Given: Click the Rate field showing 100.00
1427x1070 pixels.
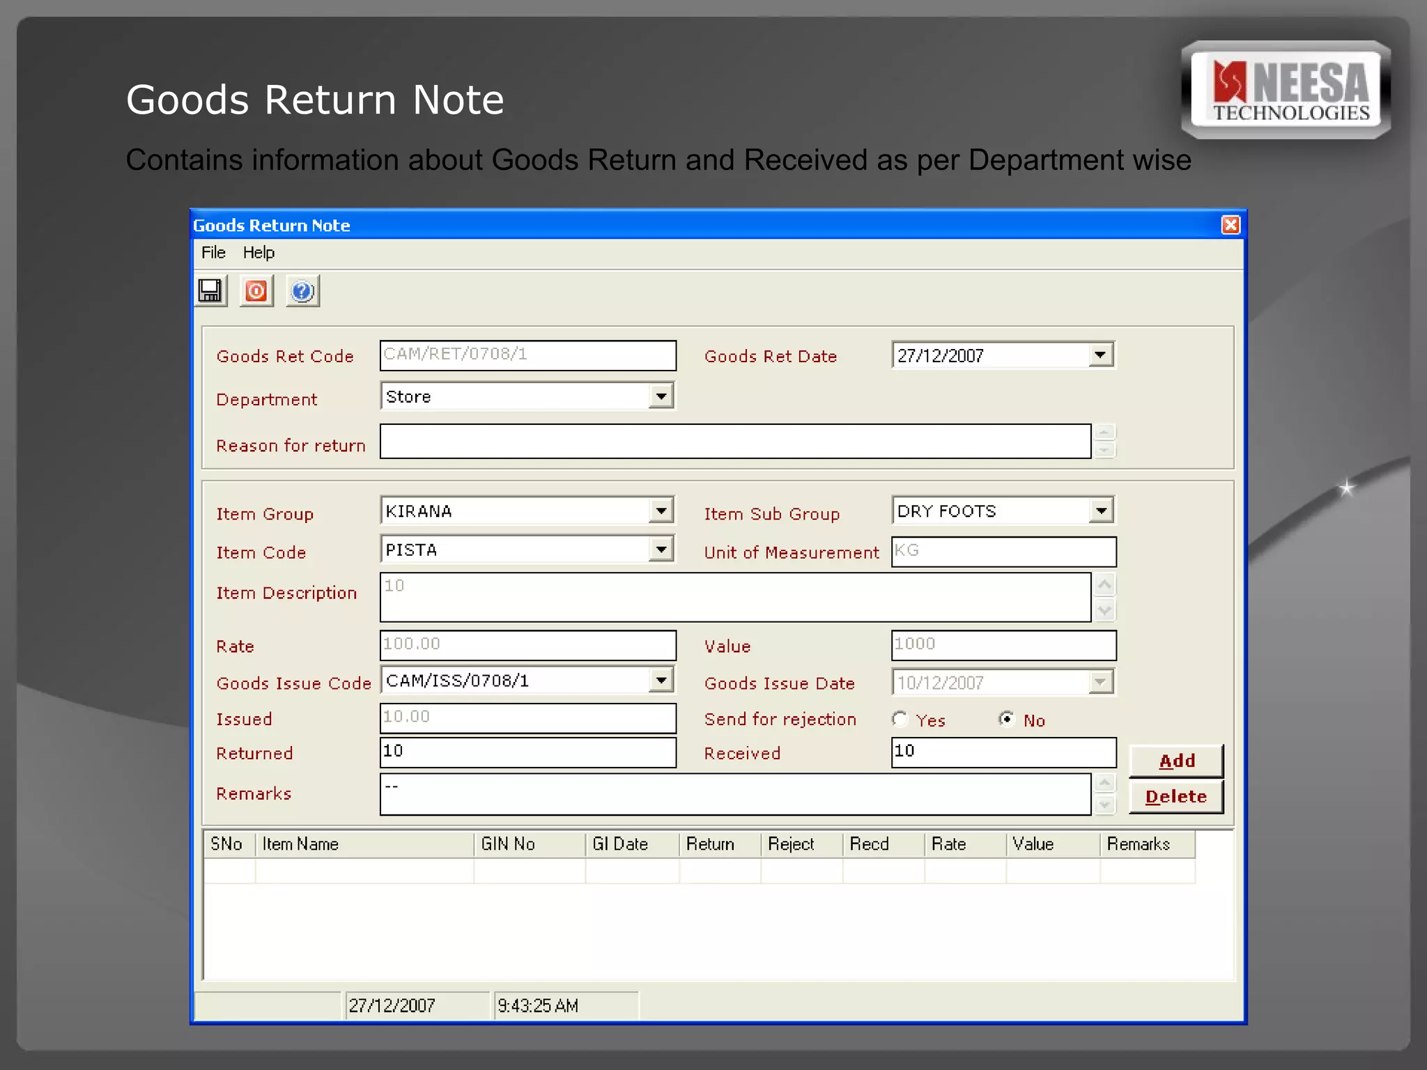Looking at the screenshot, I should pyautogui.click(x=527, y=645).
